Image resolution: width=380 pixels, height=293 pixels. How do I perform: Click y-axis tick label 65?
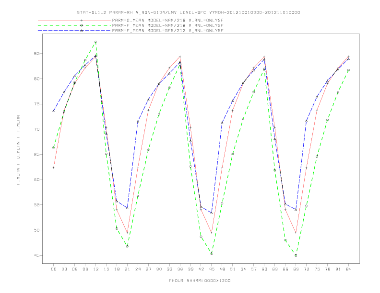point(37,154)
